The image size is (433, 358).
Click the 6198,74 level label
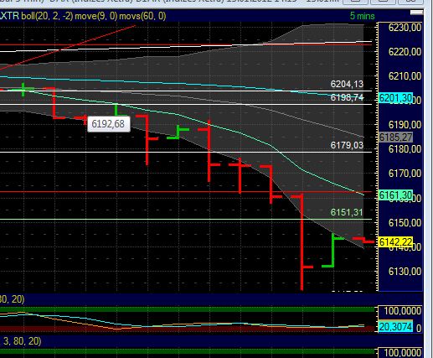[x=347, y=97]
